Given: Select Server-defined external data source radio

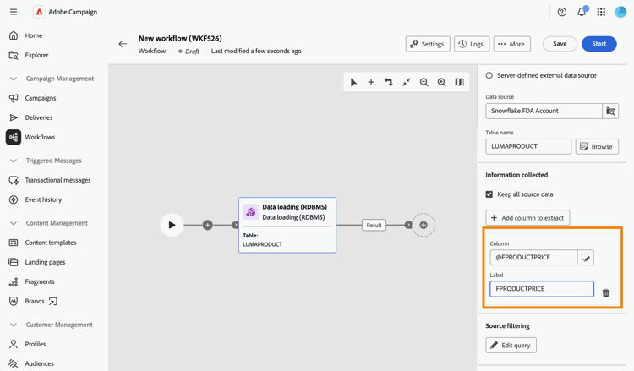Looking at the screenshot, I should (x=489, y=75).
